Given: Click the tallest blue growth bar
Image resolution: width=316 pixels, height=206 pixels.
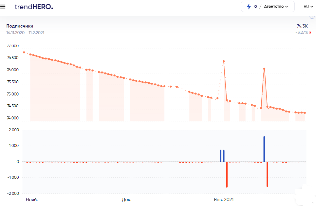Looking at the screenshot, I should pos(264,149).
